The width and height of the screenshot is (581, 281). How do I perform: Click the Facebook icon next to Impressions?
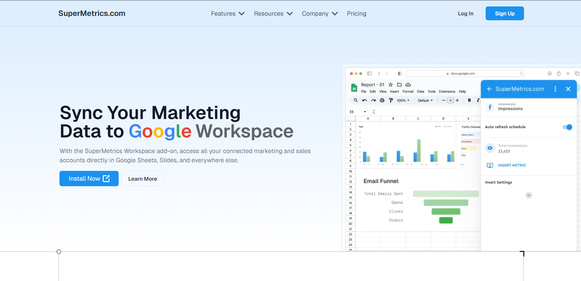(490, 107)
